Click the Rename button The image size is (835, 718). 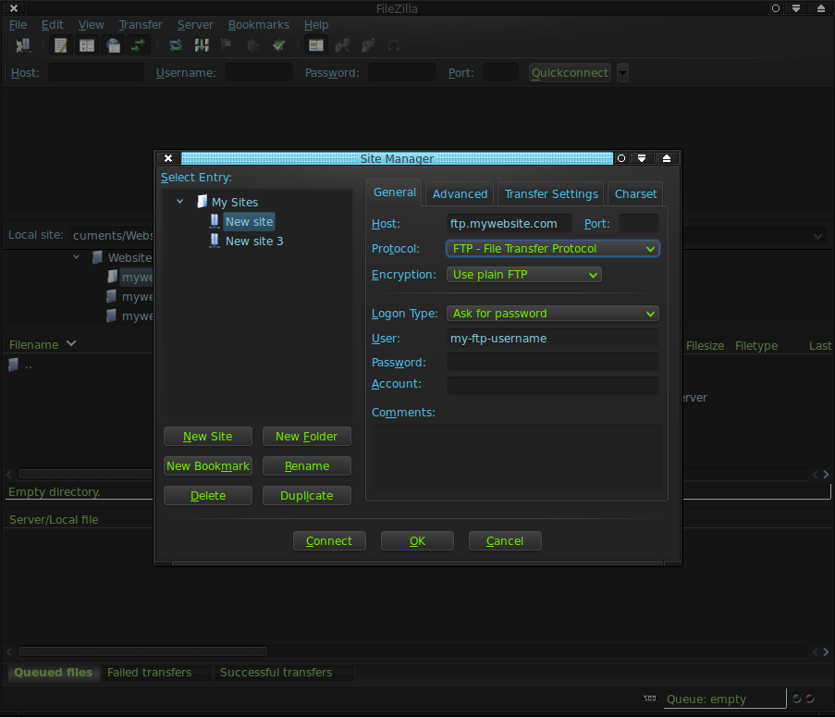tap(307, 466)
